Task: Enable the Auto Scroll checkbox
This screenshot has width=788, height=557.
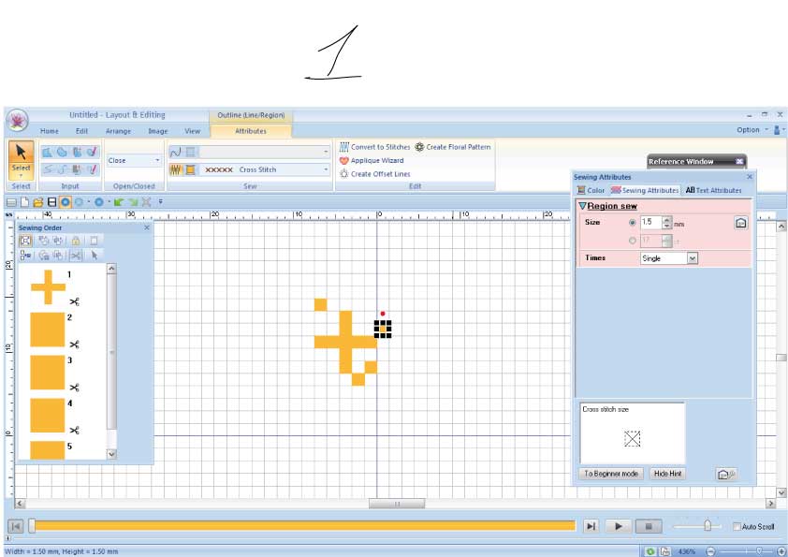Action: 737,526
